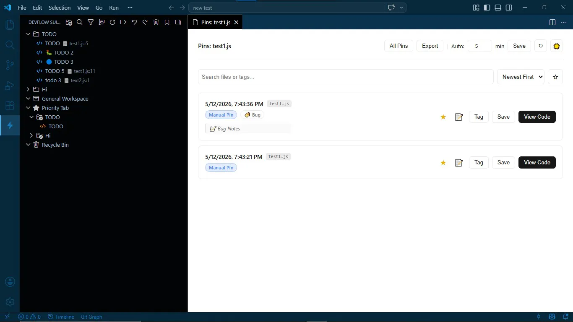Click the export arrow icon in DevFlow toolbar
Viewport: 573px width, 322px height.
[123, 22]
